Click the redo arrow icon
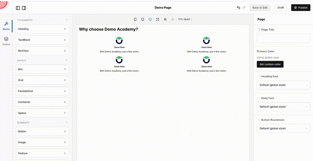This screenshot has width=313, height=161. [244, 8]
